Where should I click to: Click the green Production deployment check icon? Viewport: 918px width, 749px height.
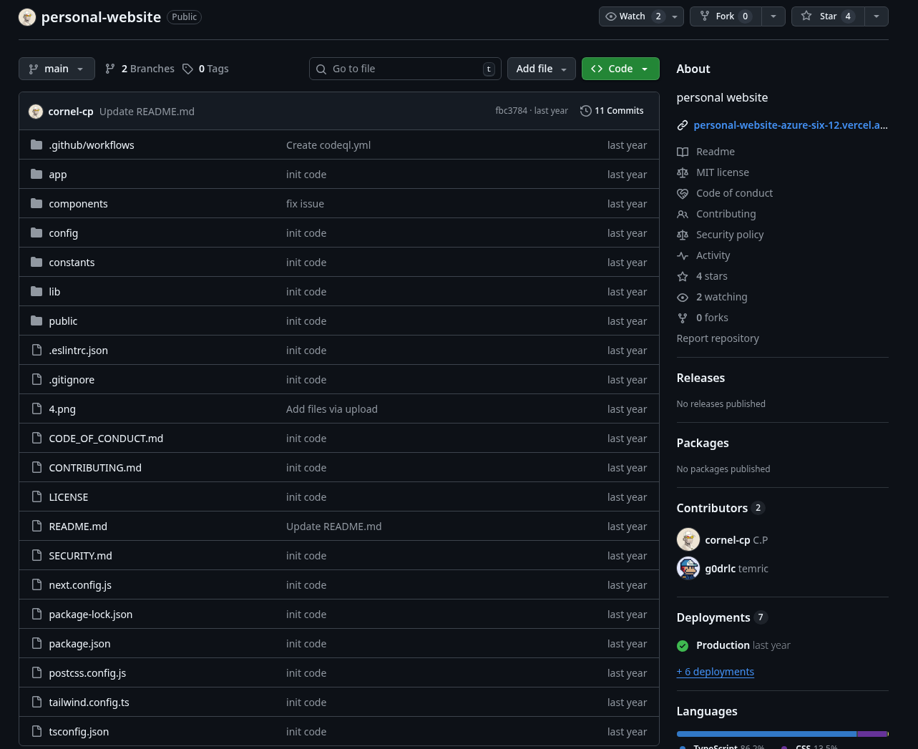pos(683,645)
